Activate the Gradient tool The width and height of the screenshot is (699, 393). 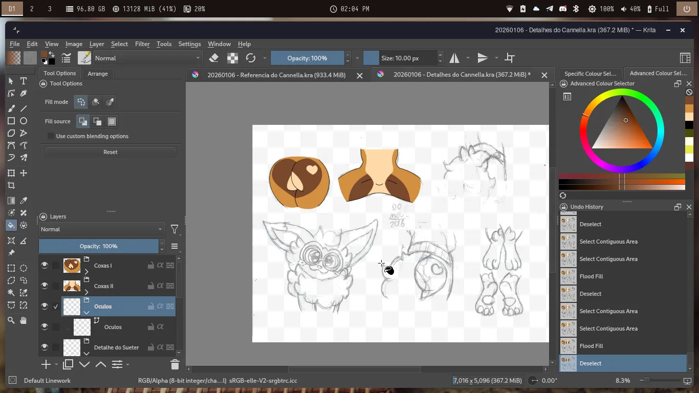click(x=11, y=201)
